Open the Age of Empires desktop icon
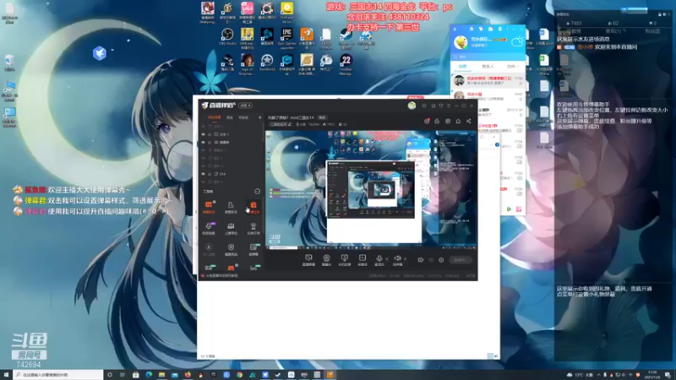 pos(247,62)
